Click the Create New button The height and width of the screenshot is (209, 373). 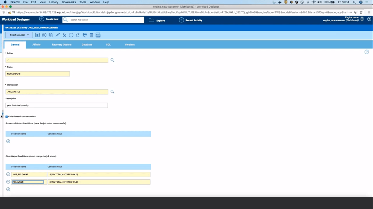(49, 19)
